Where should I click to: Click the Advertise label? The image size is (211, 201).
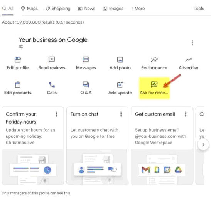tap(188, 67)
